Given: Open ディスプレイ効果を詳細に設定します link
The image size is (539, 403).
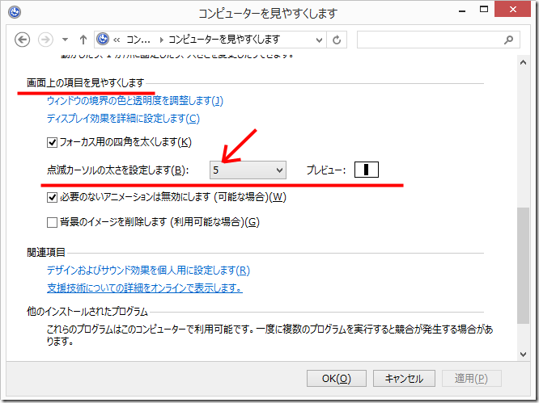Looking at the screenshot, I should coord(122,119).
